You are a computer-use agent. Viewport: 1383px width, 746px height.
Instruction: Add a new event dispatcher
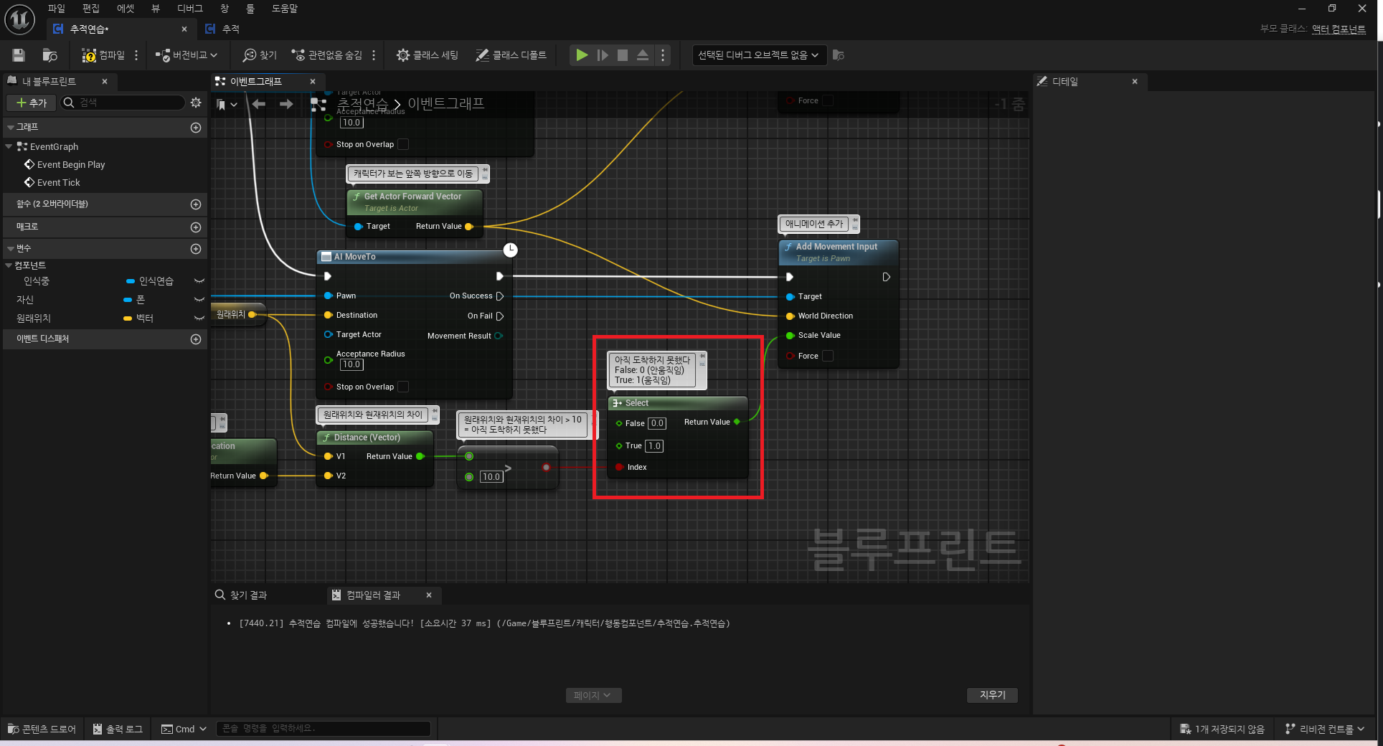click(195, 339)
